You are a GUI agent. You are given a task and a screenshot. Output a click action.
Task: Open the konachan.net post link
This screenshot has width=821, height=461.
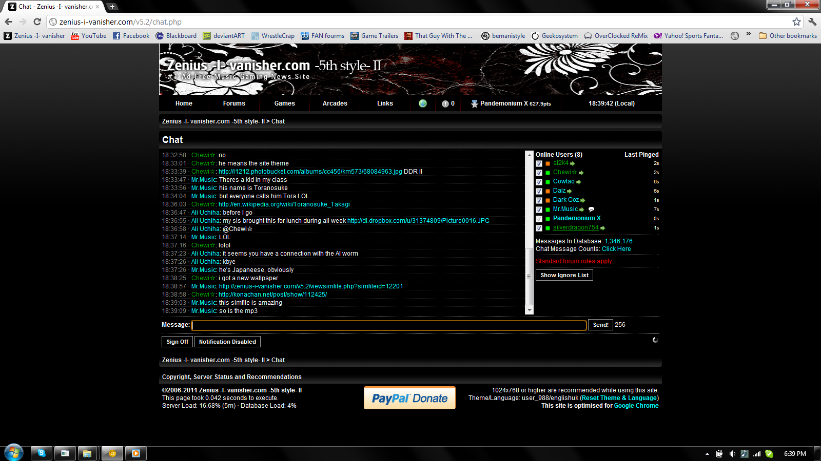pyautogui.click(x=272, y=295)
